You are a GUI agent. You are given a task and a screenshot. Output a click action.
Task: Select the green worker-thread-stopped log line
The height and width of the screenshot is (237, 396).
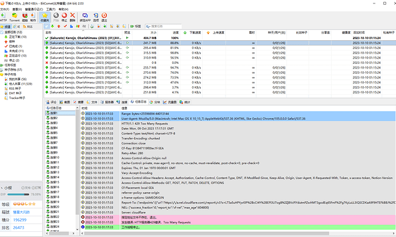(x=238, y=227)
